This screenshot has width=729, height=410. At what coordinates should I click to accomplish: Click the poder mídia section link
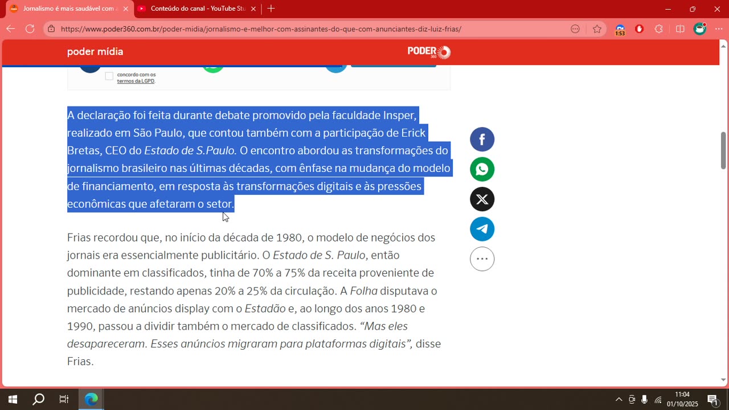click(95, 52)
